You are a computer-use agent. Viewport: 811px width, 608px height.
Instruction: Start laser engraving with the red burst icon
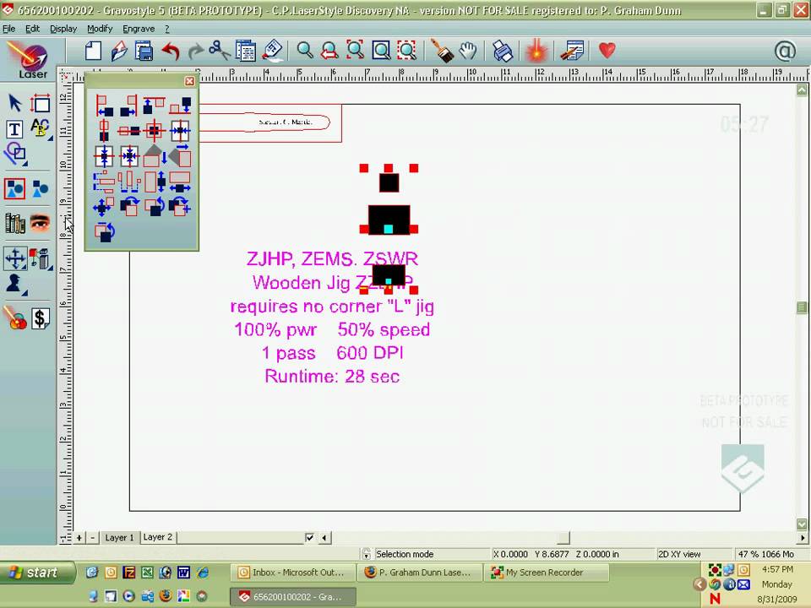[537, 51]
